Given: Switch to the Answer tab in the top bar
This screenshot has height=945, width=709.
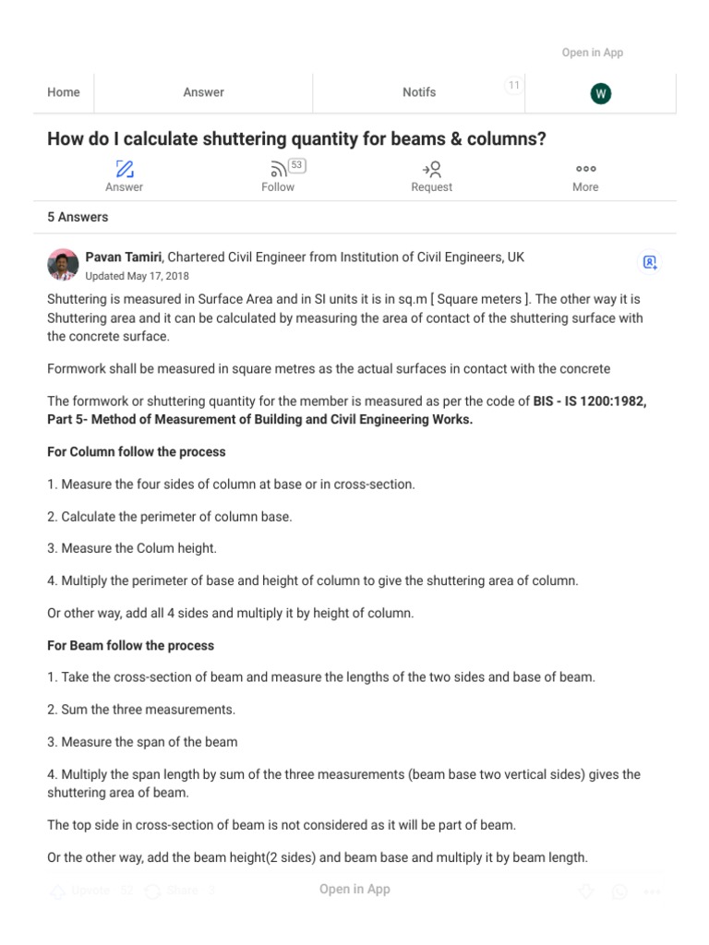Looking at the screenshot, I should 203,92.
